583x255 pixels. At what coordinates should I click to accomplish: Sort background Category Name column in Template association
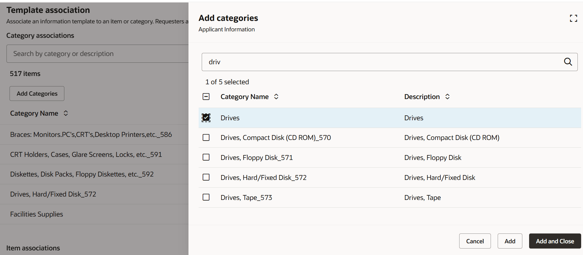coord(66,113)
